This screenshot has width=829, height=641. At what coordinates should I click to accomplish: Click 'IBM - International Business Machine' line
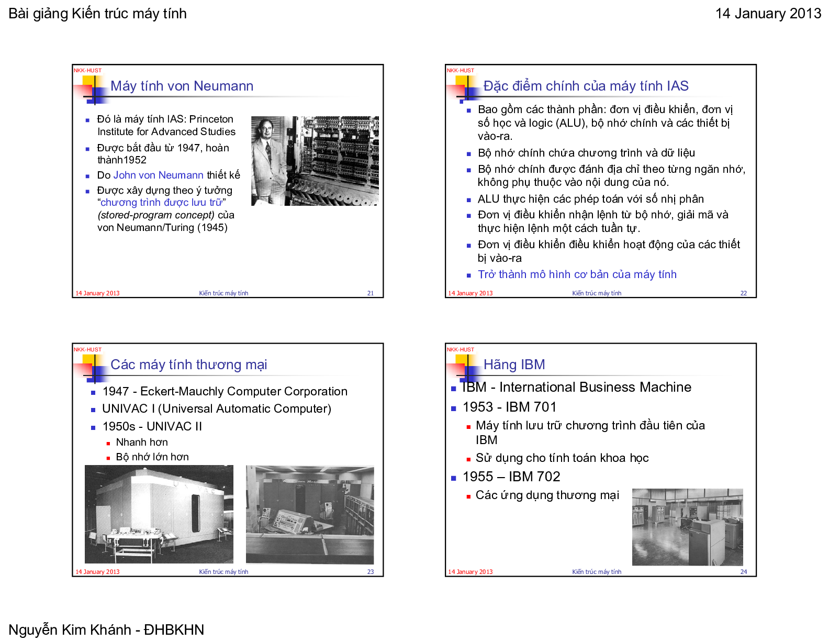coord(576,388)
